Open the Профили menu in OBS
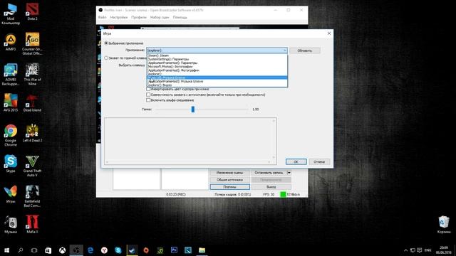 (139, 17)
